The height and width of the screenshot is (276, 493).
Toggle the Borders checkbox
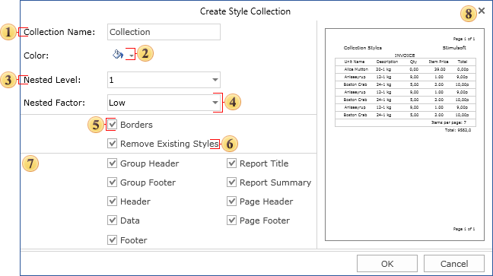click(112, 124)
